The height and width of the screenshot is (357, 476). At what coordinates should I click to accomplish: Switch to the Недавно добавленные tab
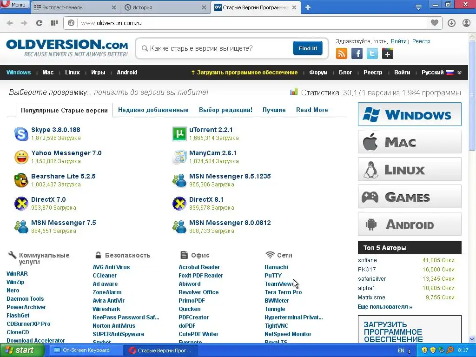click(153, 110)
